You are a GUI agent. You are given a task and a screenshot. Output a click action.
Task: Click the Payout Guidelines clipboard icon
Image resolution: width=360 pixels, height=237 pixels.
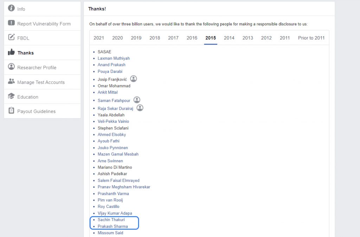click(11, 110)
